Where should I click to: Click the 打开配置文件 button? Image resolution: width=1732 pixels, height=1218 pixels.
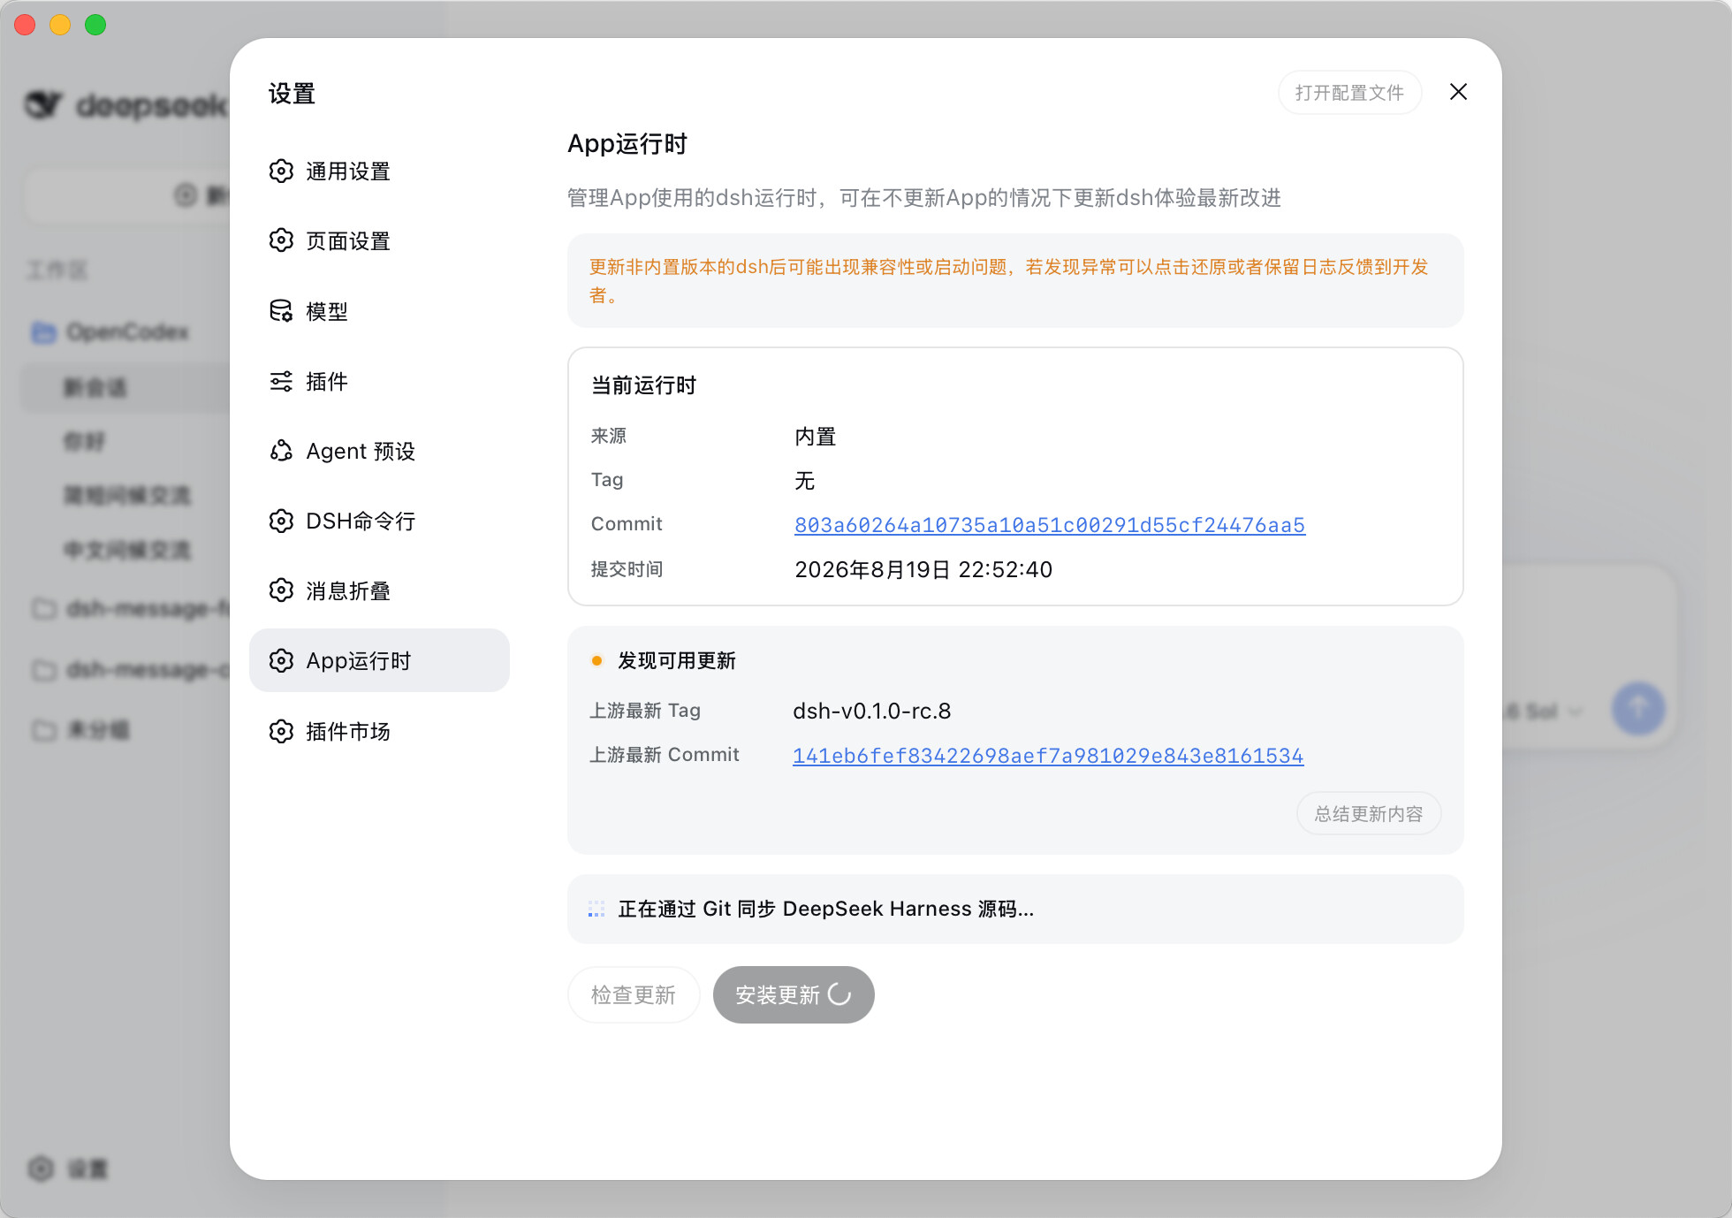click(1349, 92)
